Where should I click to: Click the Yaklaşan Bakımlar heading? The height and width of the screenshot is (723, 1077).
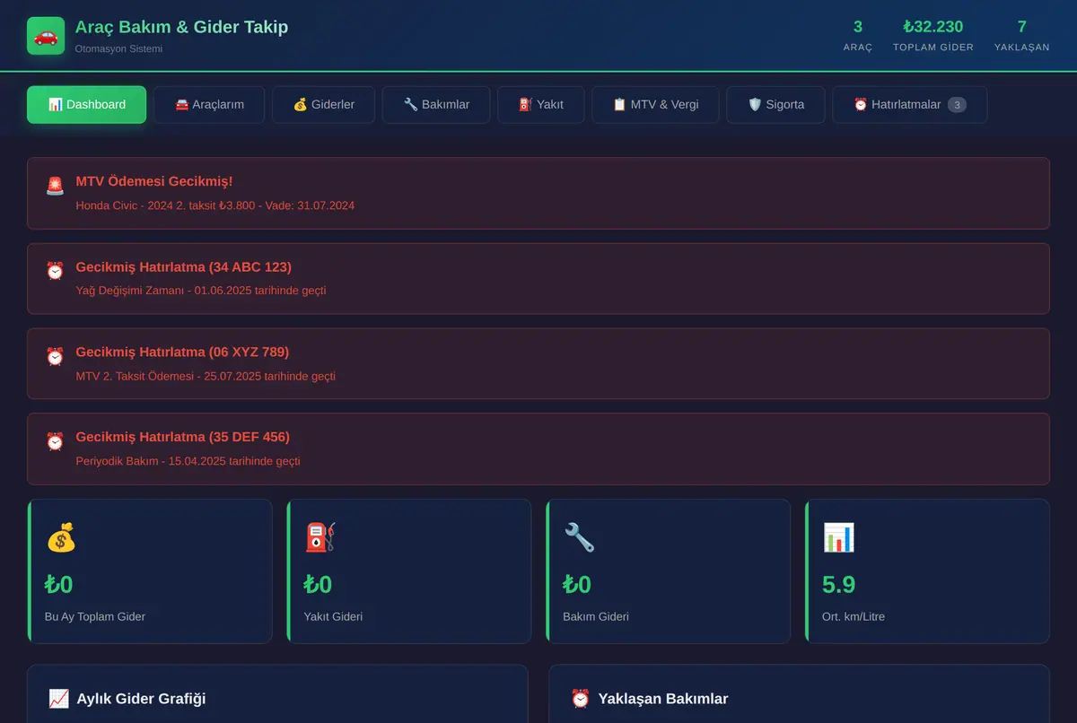pyautogui.click(x=663, y=699)
